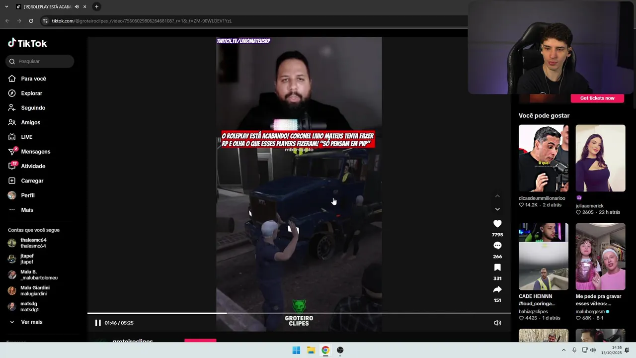Open LIVE section
Viewport: 636px width, 358px height.
point(20,137)
